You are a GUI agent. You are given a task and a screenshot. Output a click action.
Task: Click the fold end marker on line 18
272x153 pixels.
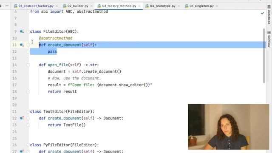[x=28, y=92]
